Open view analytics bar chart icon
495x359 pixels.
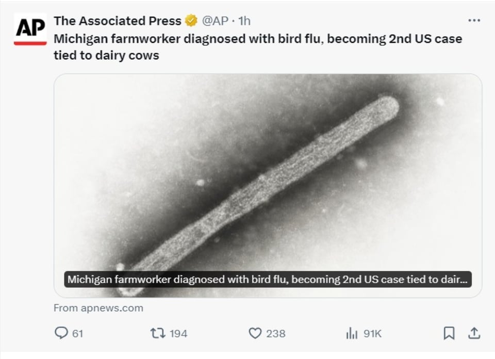352,333
